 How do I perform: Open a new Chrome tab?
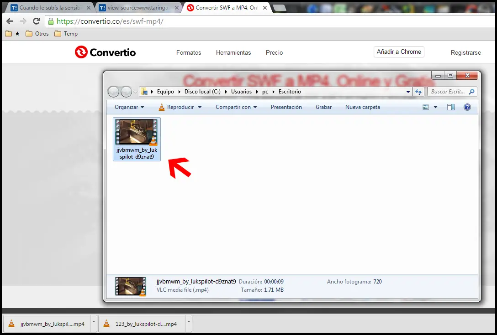(280, 8)
